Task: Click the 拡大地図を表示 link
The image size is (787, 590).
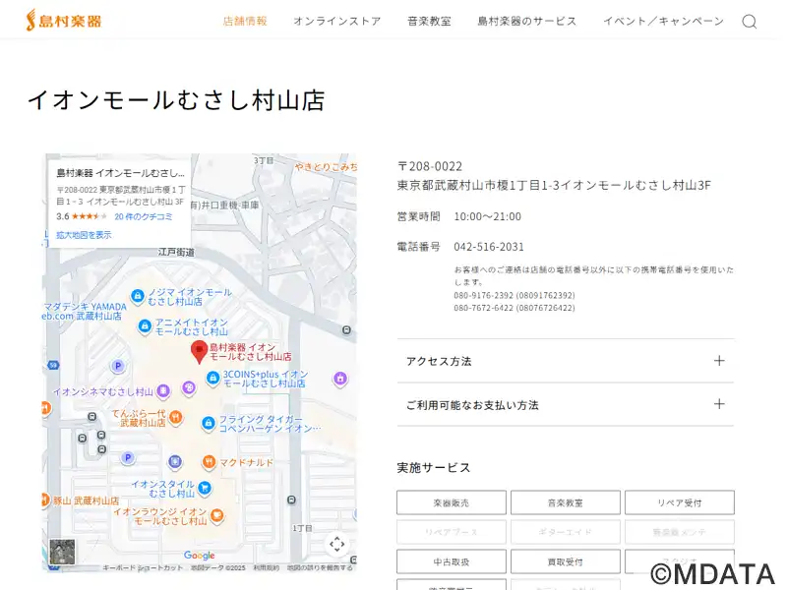Action: 84,235
